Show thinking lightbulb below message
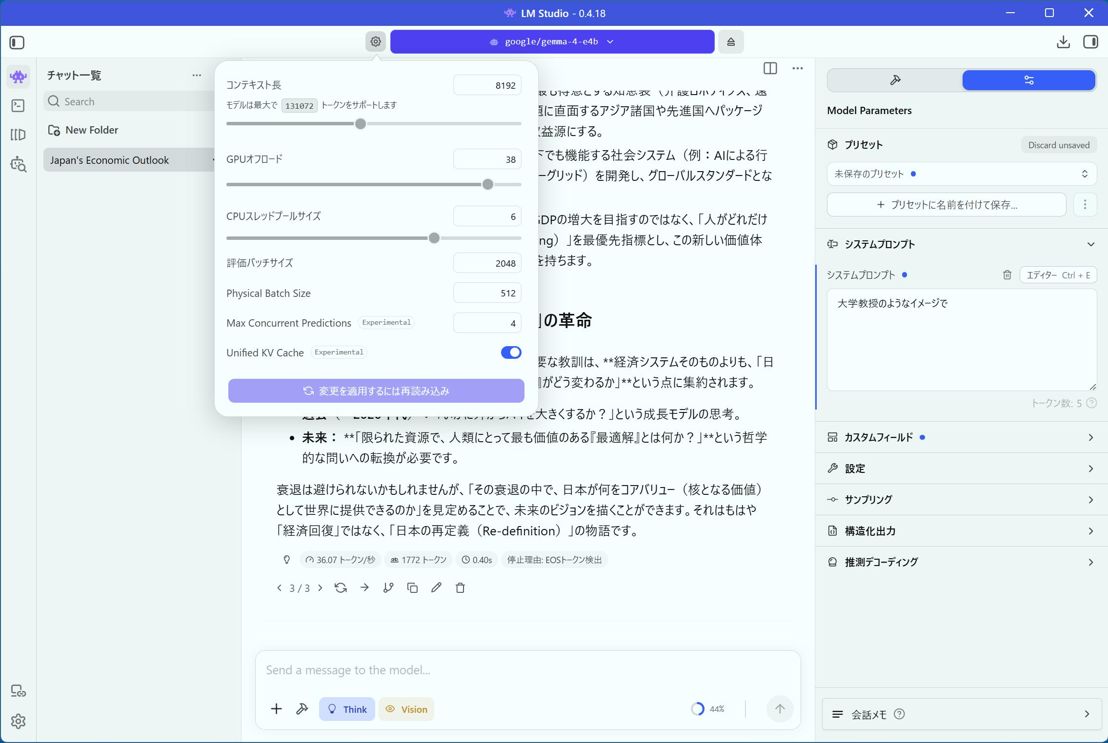This screenshot has height=743, width=1108. click(287, 560)
